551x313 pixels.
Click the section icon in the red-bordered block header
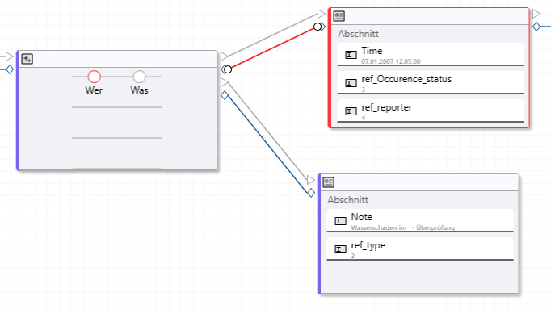click(339, 16)
